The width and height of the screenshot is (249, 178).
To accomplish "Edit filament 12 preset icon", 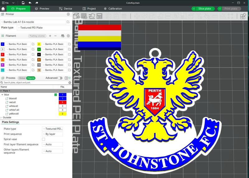I will click(x=69, y=70).
